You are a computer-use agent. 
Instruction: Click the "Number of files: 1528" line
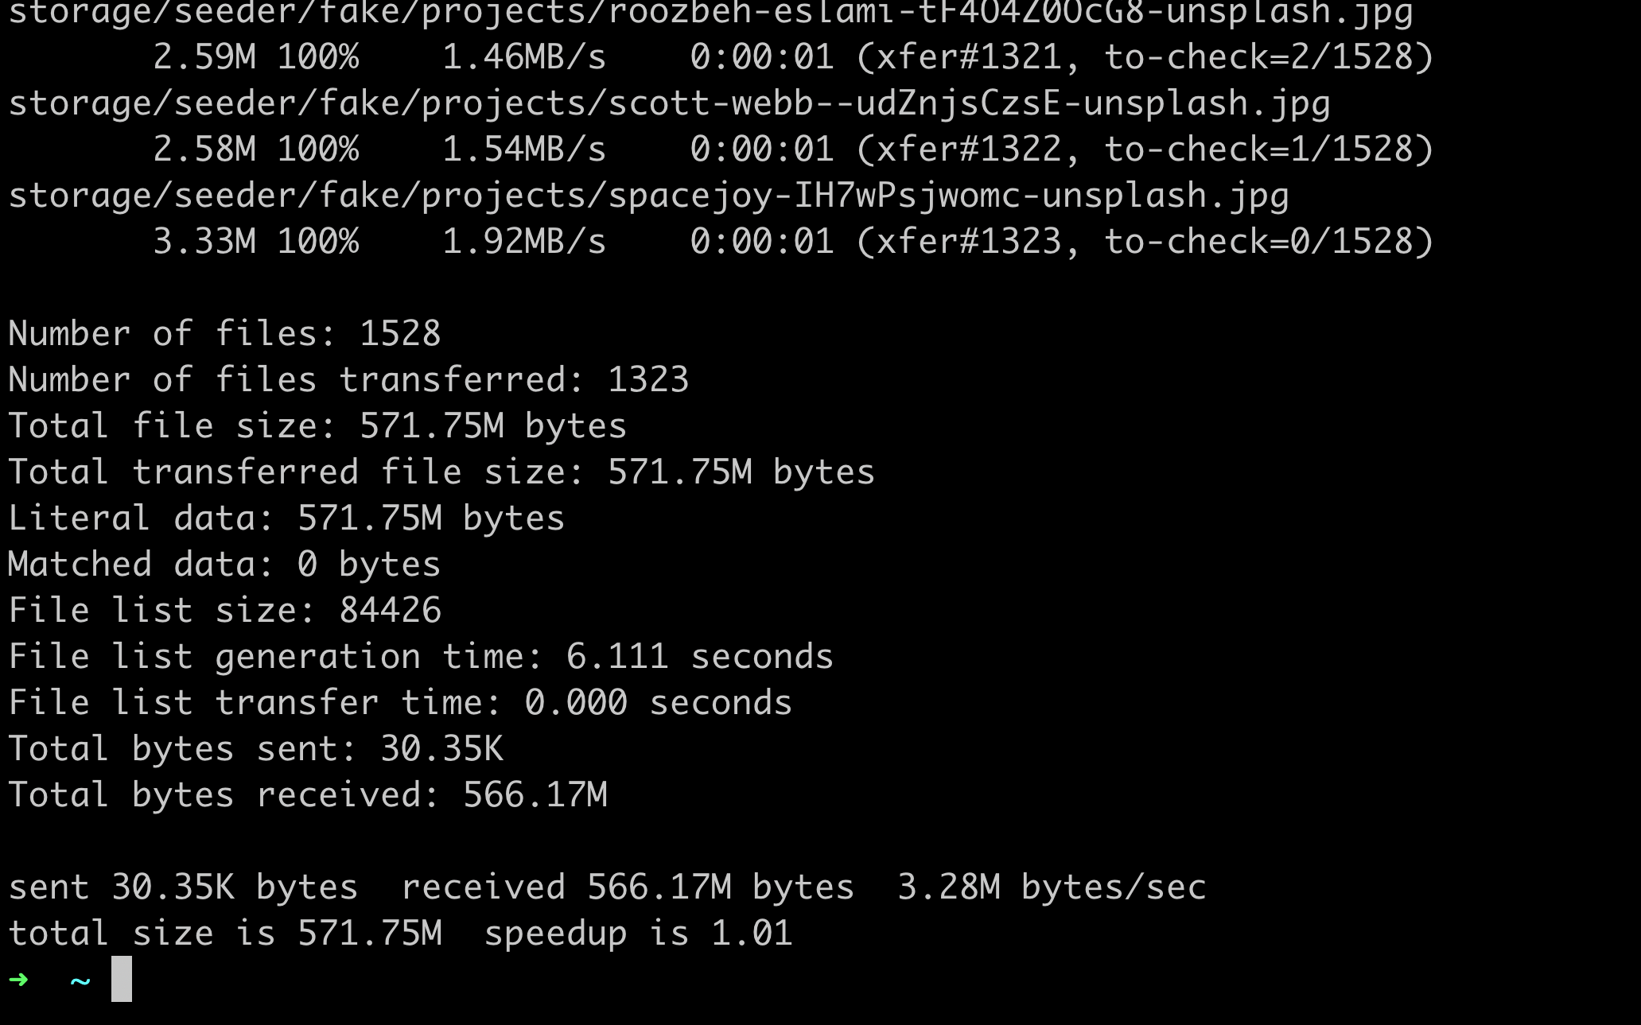point(224,334)
